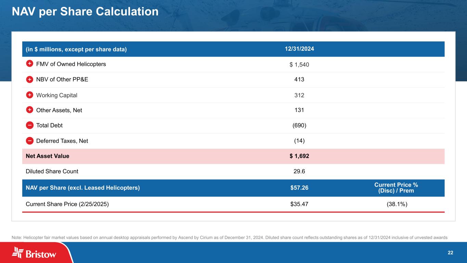Image resolution: width=467 pixels, height=263 pixels.
Task: Click the $57.26 NAV per share figure
Action: click(x=299, y=188)
